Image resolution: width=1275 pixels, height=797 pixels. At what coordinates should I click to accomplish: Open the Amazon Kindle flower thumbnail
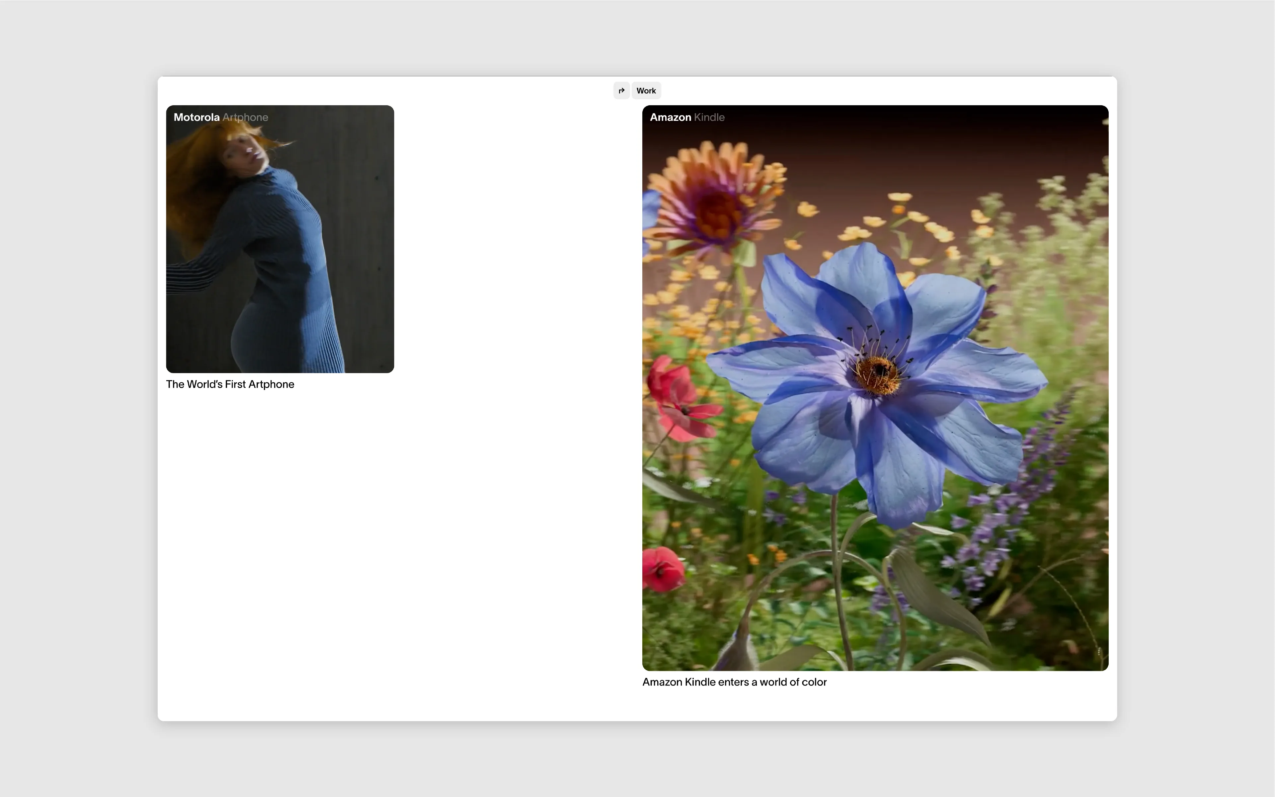[875, 388]
